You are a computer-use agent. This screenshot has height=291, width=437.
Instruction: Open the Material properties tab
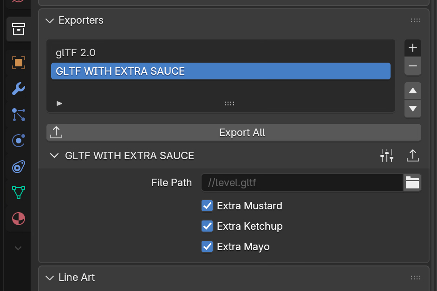click(18, 218)
